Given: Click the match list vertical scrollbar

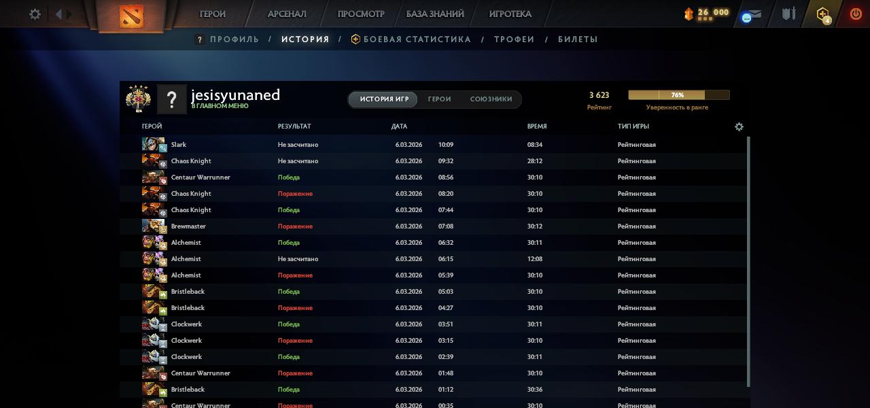Looking at the screenshot, I should (x=748, y=258).
